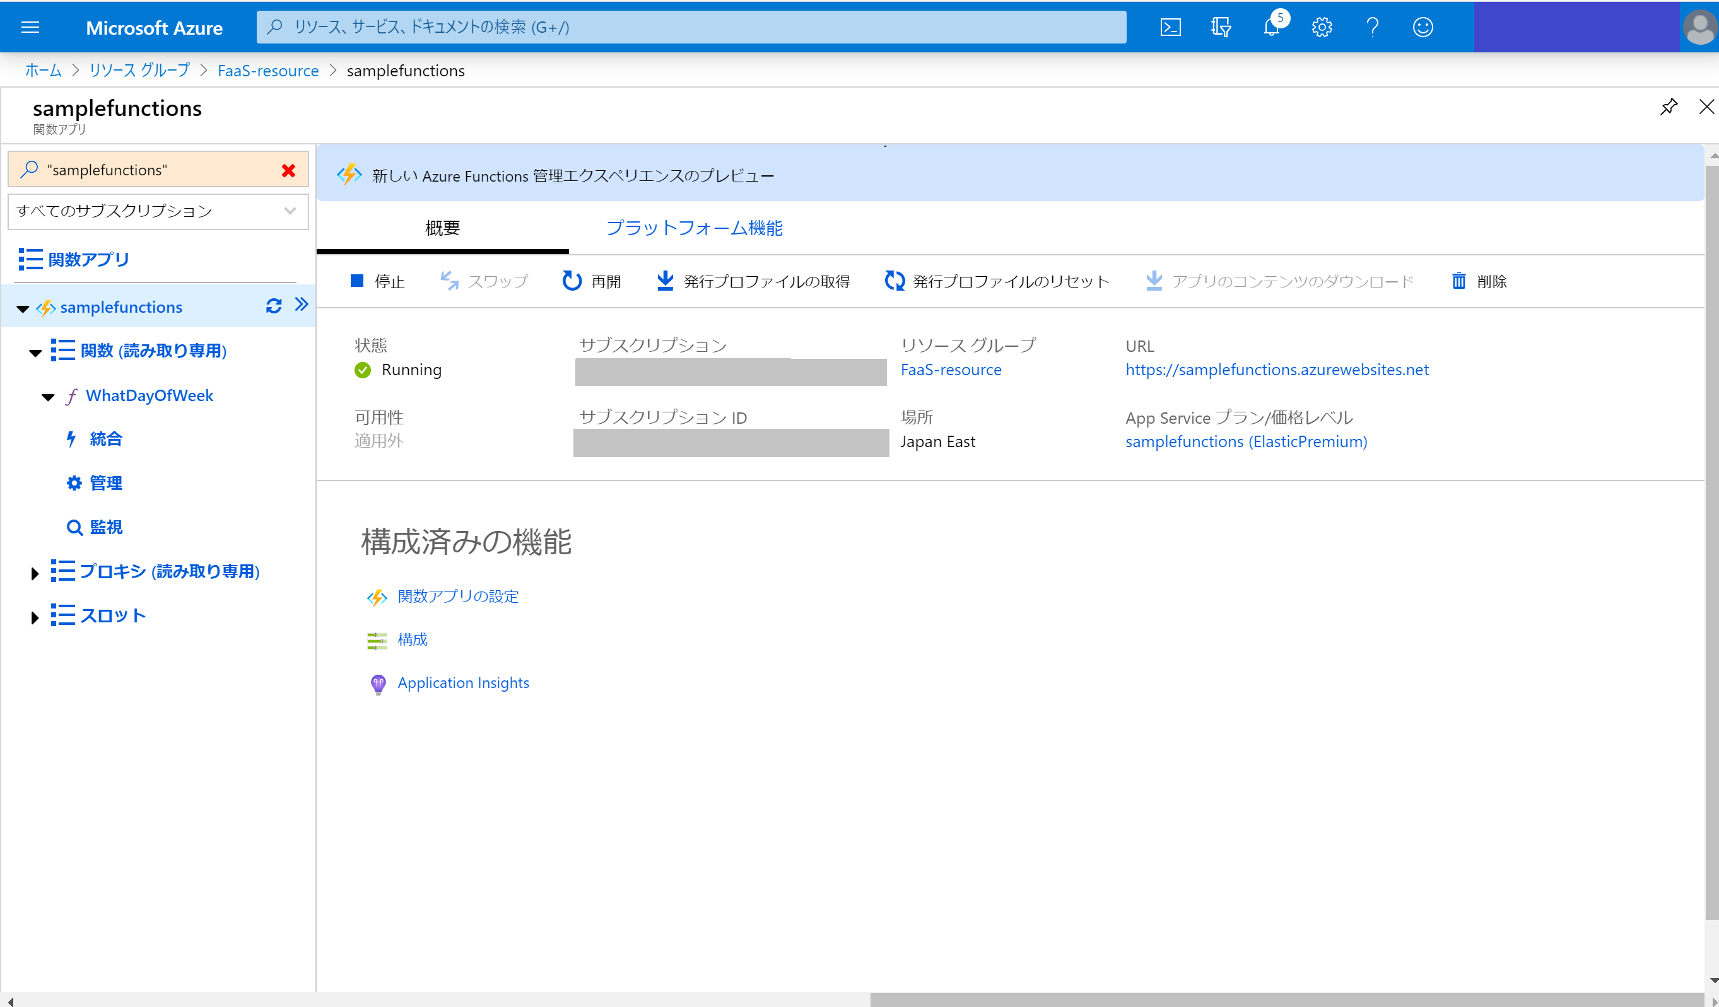Open the portal settings gear

pos(1322,27)
